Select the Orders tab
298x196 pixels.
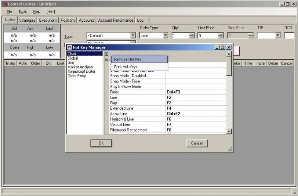[10, 20]
